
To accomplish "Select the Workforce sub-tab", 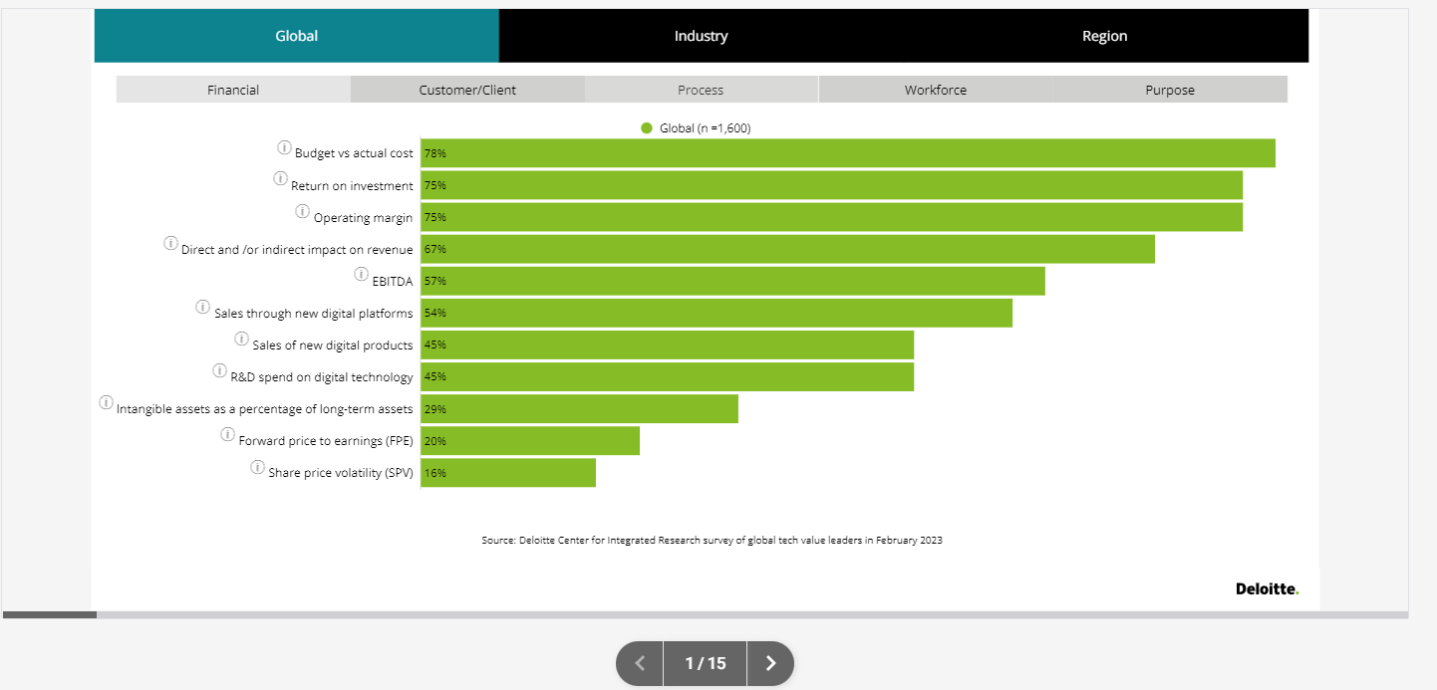I will coord(935,90).
